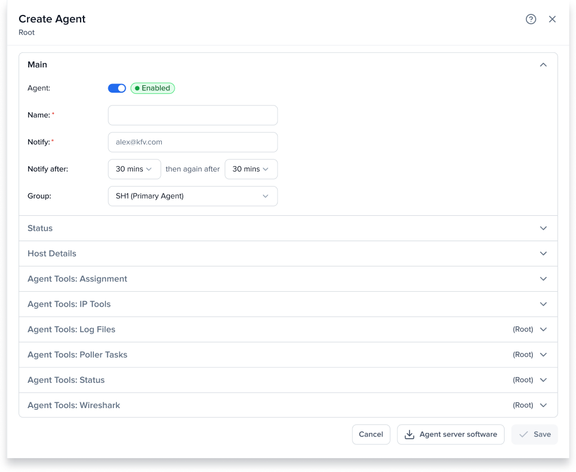
Task: Click the (Root) label on Wireshark row
Action: click(x=523, y=405)
